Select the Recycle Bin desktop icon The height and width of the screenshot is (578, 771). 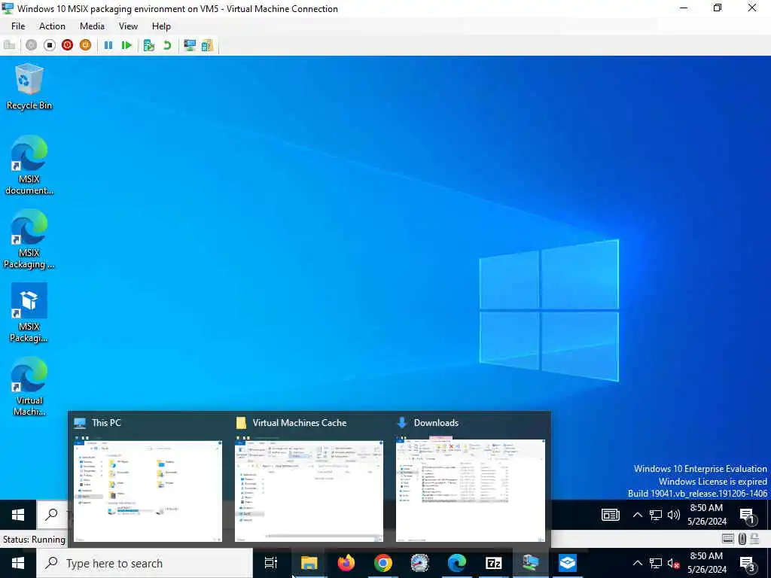[29, 87]
